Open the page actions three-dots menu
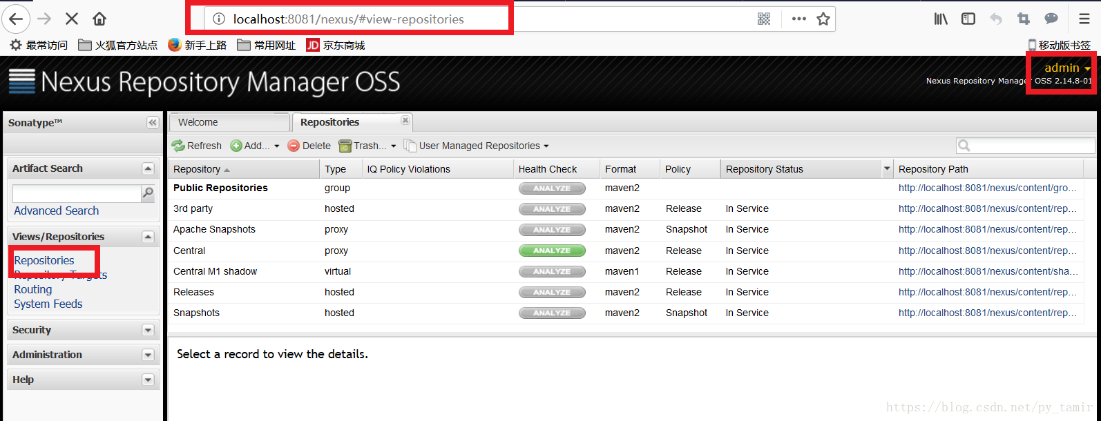The height and width of the screenshot is (421, 1101). click(x=798, y=19)
